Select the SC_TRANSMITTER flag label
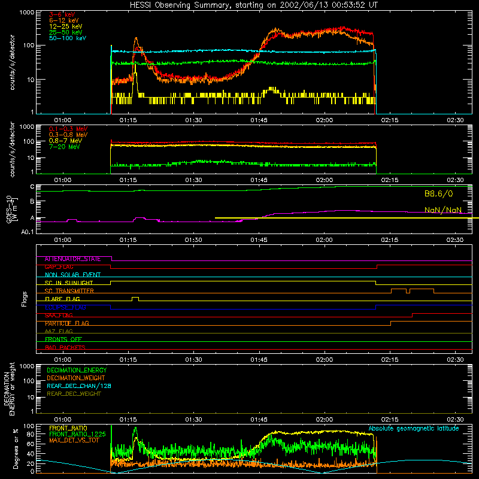The width and height of the screenshot is (479, 479). (69, 291)
